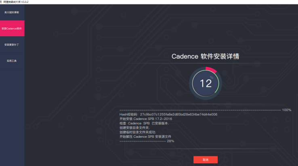Click the 28% extraction progress text
The width and height of the screenshot is (298, 166).
(170, 141)
